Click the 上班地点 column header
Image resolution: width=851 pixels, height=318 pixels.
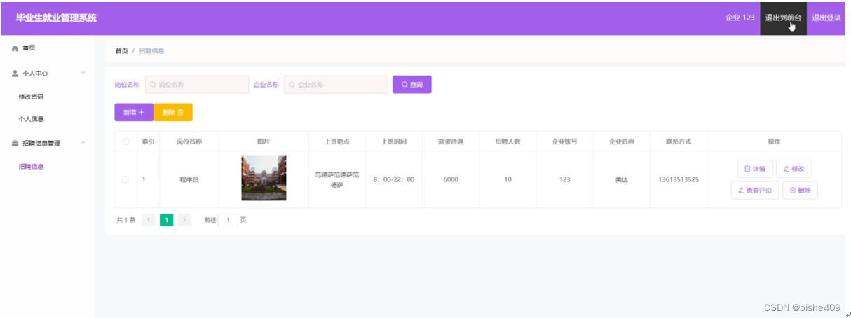point(336,141)
